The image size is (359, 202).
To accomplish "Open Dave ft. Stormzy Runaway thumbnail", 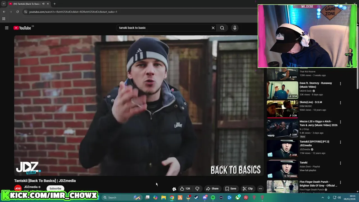I will [282, 90].
